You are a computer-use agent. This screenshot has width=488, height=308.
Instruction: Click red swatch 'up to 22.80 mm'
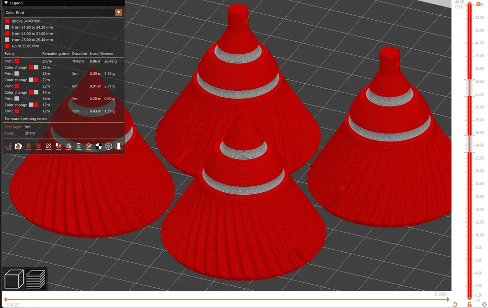coord(7,46)
